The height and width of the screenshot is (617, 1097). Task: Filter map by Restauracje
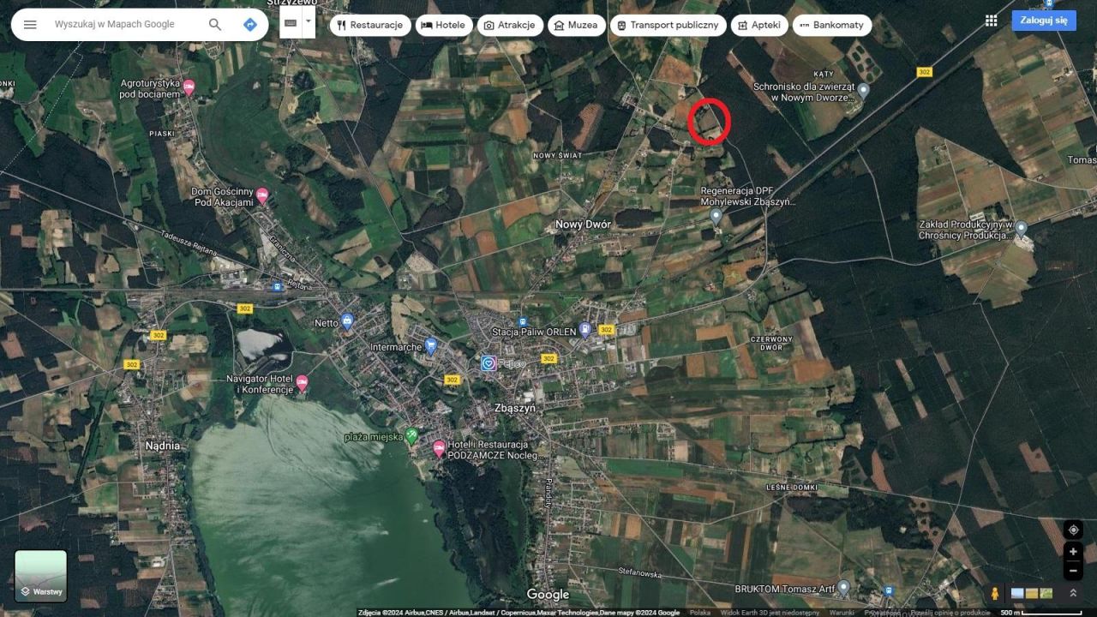click(370, 25)
